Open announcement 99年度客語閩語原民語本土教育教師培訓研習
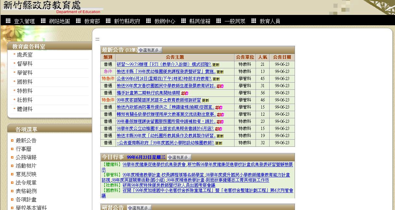The width and height of the screenshot is (395, 210). [159, 100]
